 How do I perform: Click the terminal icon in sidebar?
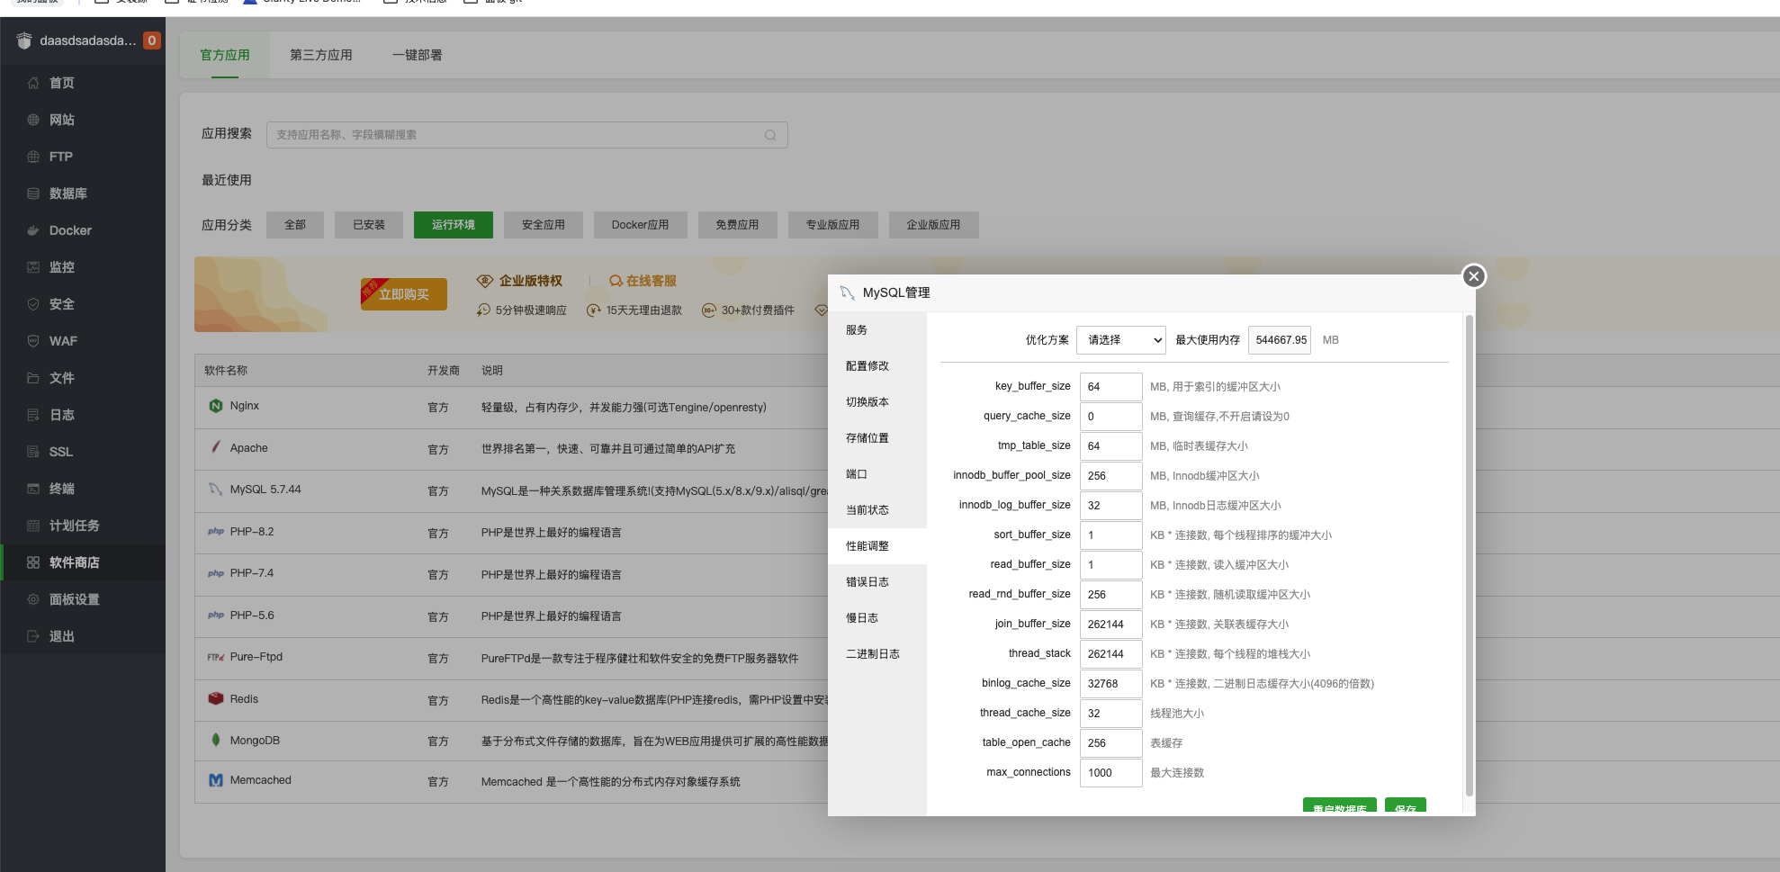click(x=33, y=489)
